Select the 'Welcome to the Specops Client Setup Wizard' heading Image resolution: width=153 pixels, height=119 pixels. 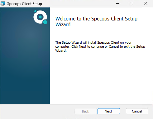[96, 22]
